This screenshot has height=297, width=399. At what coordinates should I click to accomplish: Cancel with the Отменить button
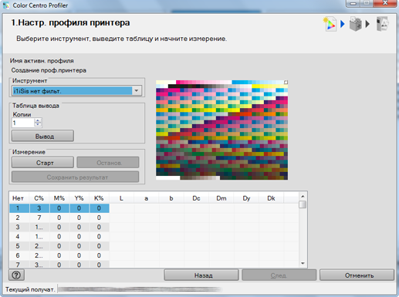357,275
